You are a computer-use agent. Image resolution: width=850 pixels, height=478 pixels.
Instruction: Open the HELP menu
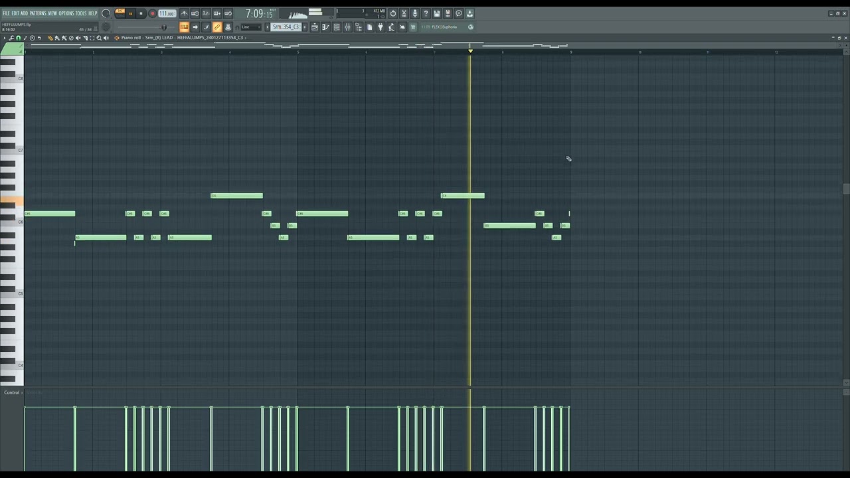pos(93,13)
